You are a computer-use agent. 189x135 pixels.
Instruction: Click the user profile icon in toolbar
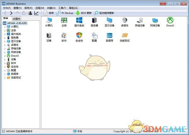point(30,13)
